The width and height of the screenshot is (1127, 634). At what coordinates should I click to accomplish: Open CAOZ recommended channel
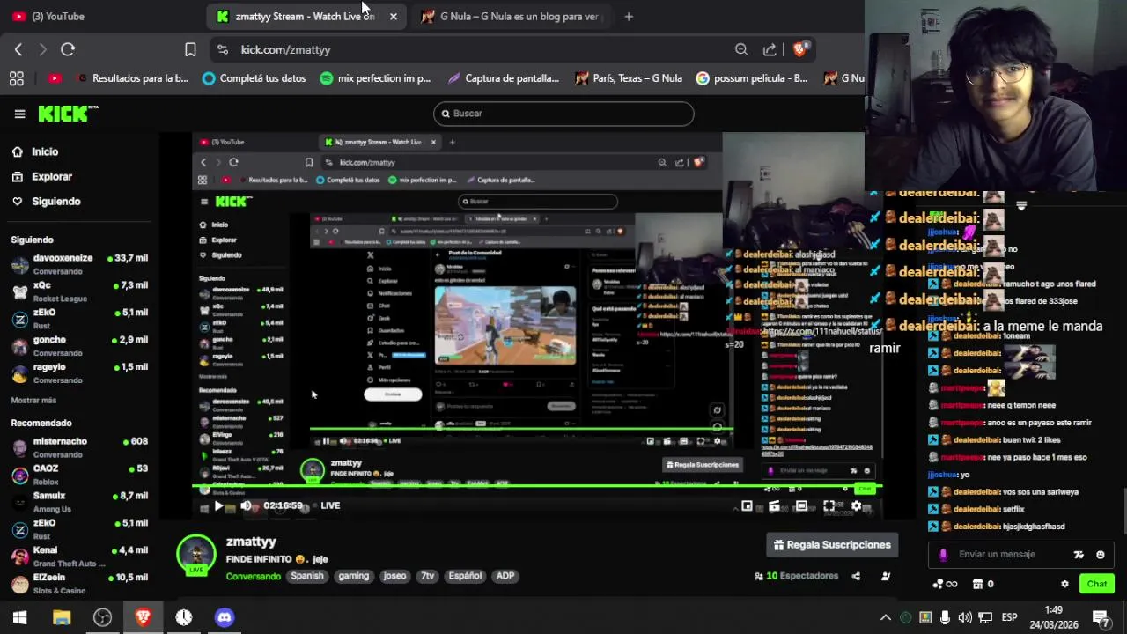point(79,475)
